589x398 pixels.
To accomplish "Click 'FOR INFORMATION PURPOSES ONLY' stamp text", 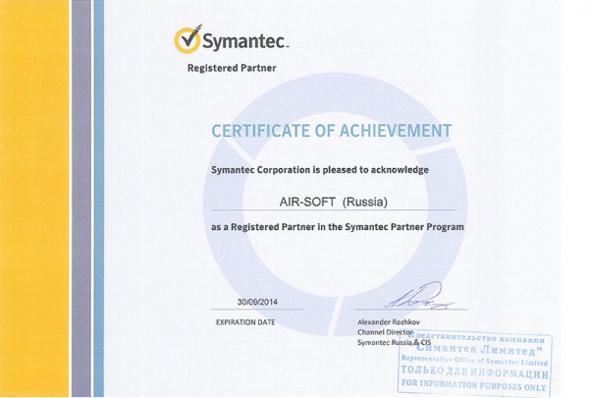I will tap(474, 385).
